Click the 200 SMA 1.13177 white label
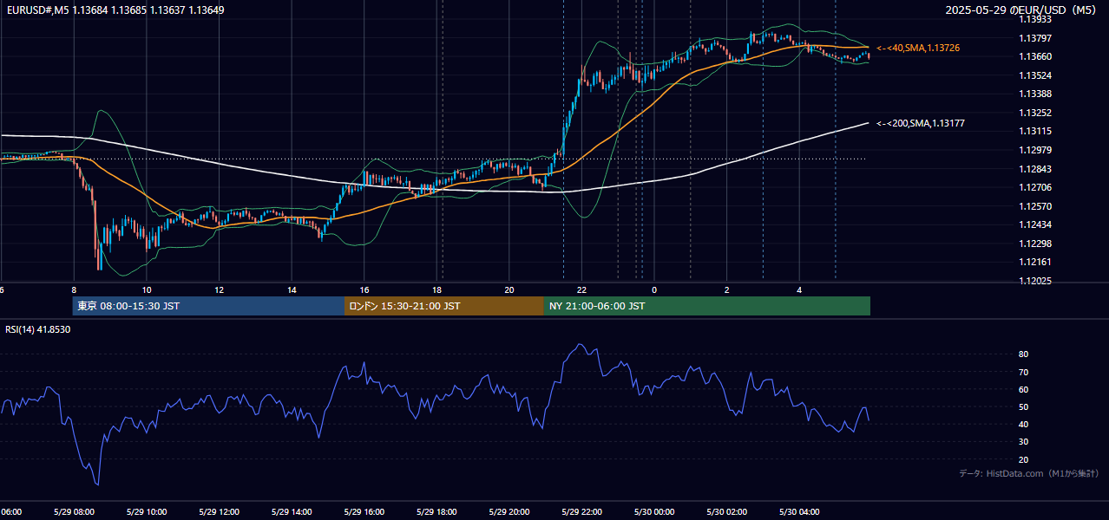1109x520 pixels. click(921, 123)
